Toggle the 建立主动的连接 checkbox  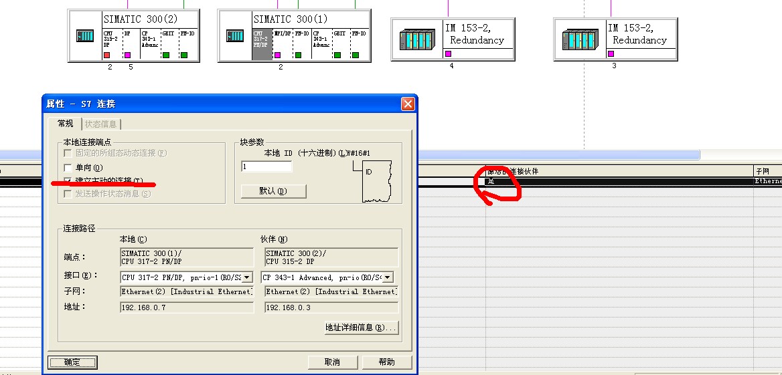coord(68,180)
